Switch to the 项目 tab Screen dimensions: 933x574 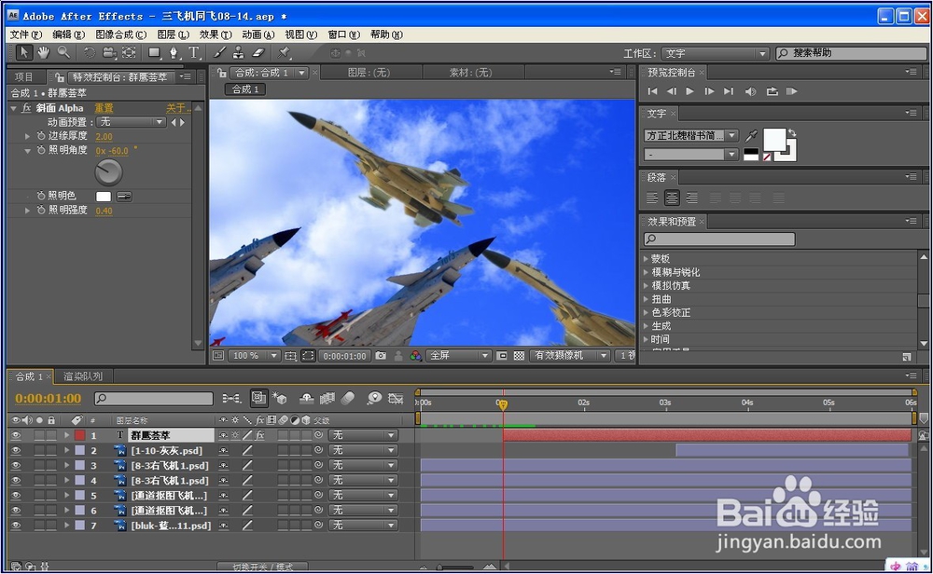click(24, 77)
